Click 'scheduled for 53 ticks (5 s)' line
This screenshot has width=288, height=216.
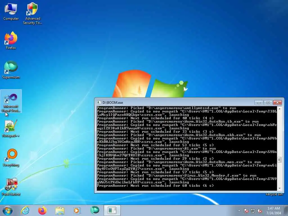(155, 145)
